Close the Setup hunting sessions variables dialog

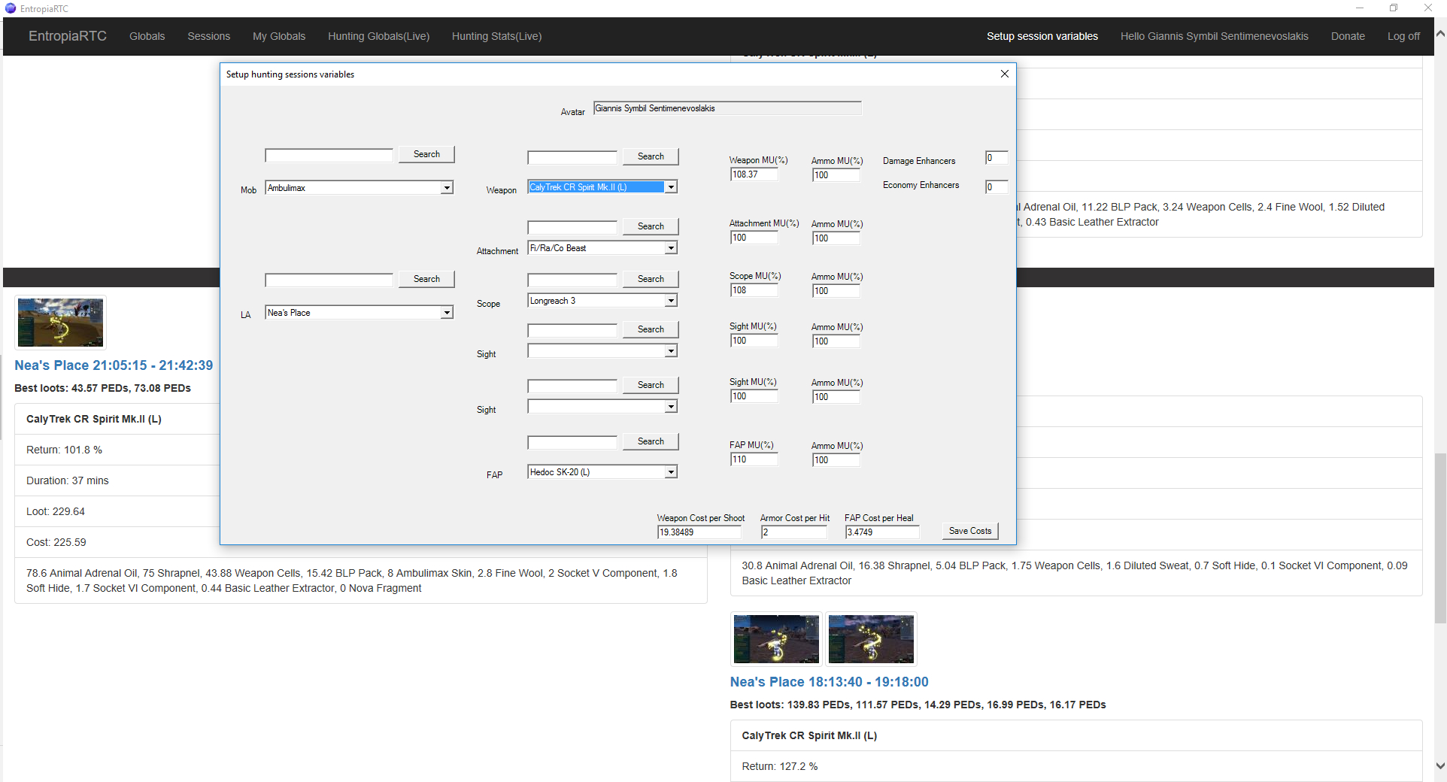(1004, 74)
